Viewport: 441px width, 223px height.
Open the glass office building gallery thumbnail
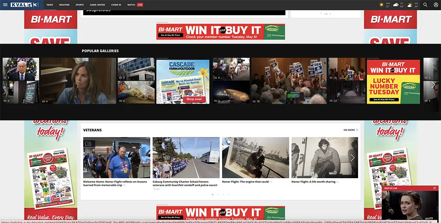[136, 69]
